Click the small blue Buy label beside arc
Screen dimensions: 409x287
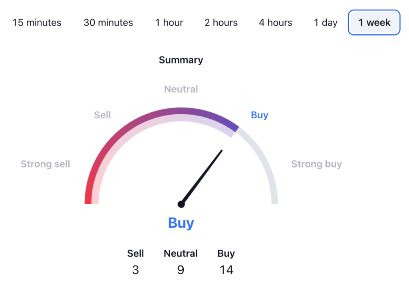tap(260, 115)
